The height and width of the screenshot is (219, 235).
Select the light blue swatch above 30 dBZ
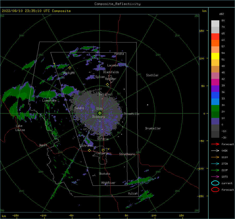pos(215,102)
